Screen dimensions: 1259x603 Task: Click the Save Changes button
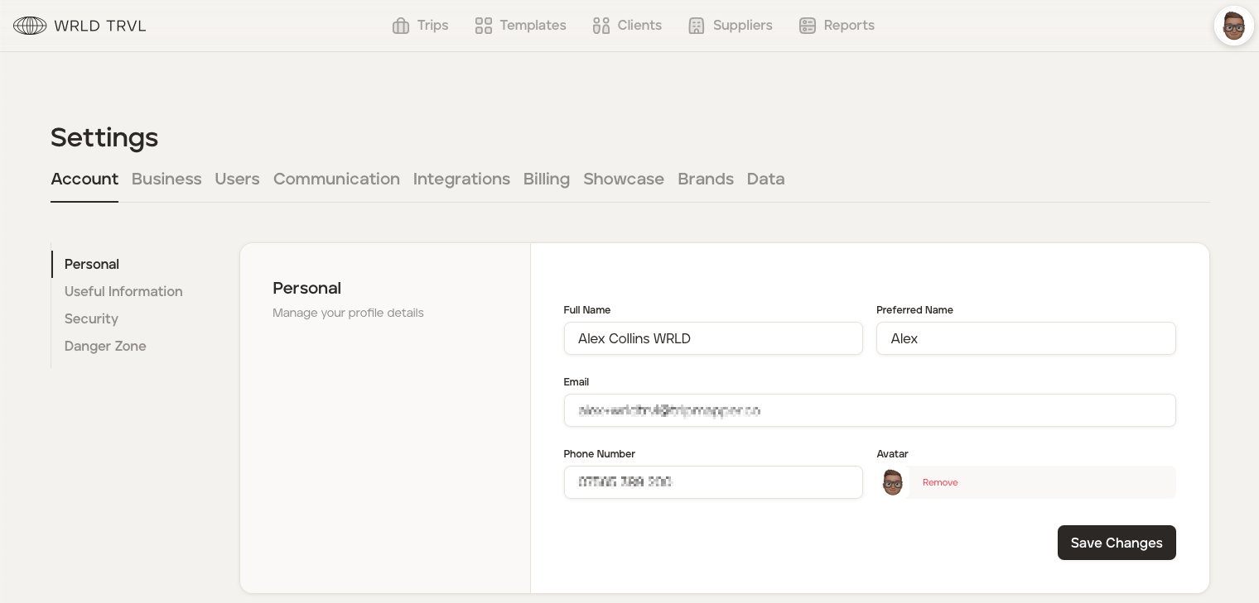pyautogui.click(x=1116, y=543)
